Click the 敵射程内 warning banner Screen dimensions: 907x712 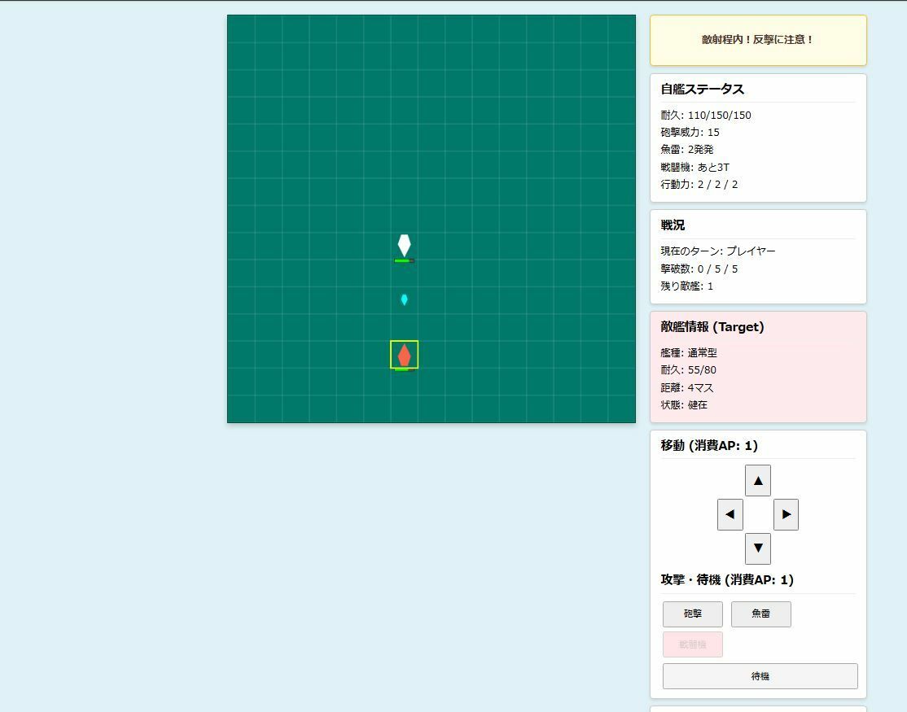point(757,41)
